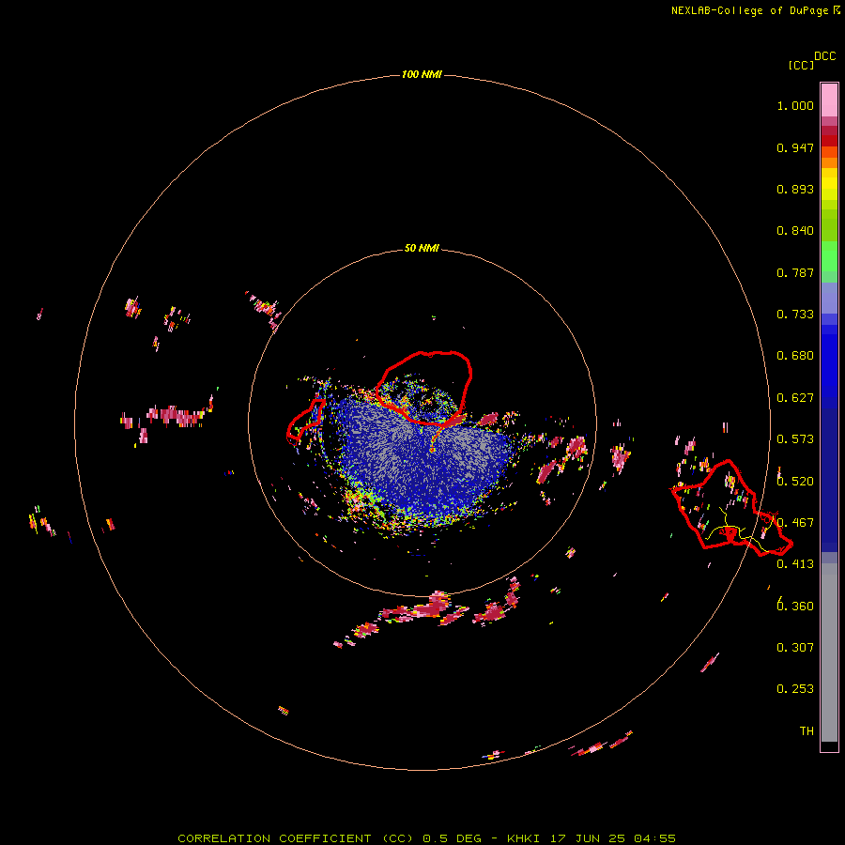Image resolution: width=845 pixels, height=845 pixels.
Task: Pick the orange color bar segment
Action: [829, 162]
